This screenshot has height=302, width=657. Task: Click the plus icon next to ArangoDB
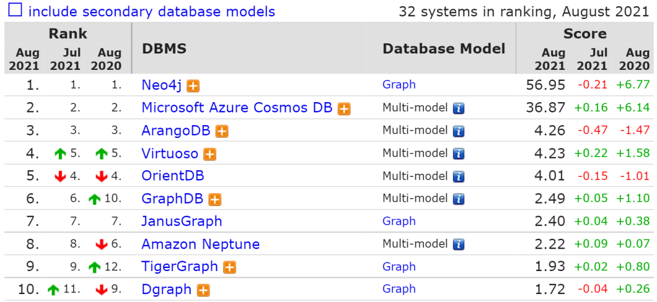tap(222, 131)
